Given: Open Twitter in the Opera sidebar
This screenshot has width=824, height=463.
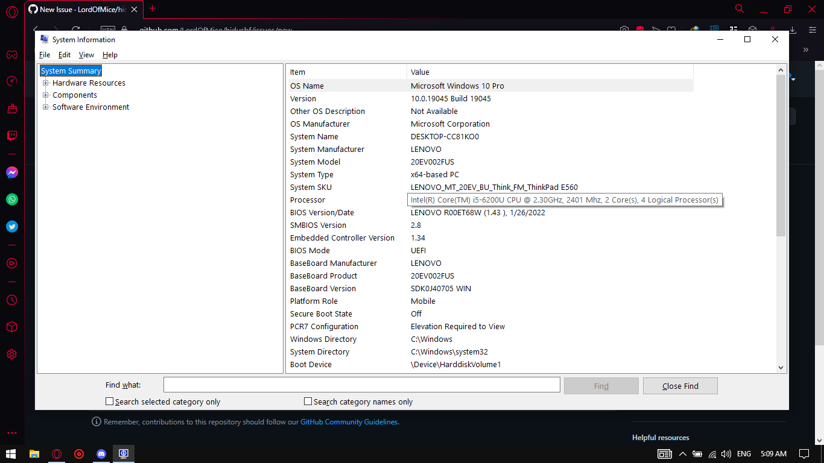Looking at the screenshot, I should pyautogui.click(x=12, y=227).
